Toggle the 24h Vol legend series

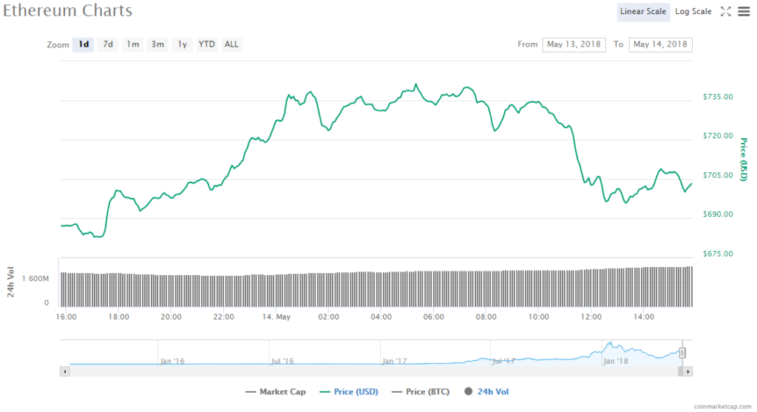486,392
